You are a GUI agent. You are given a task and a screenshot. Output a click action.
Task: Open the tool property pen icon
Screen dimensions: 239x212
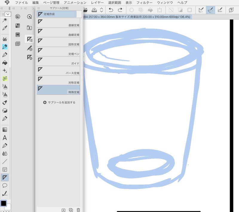tap(29, 48)
